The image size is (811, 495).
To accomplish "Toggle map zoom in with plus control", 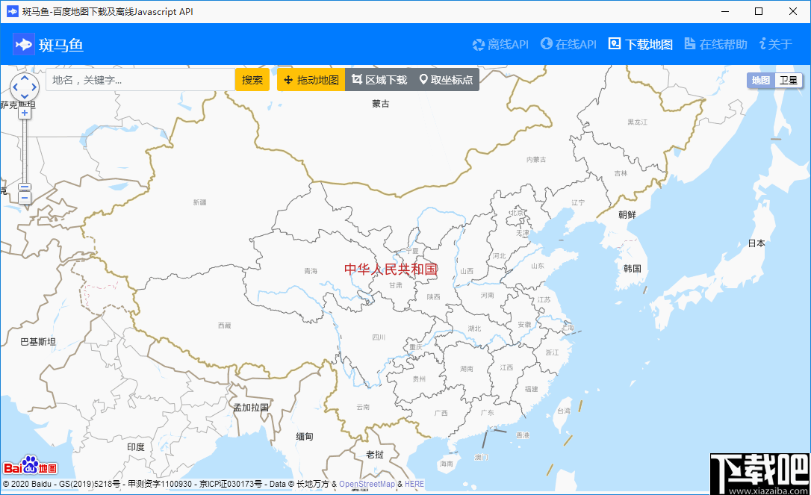I will tap(25, 113).
